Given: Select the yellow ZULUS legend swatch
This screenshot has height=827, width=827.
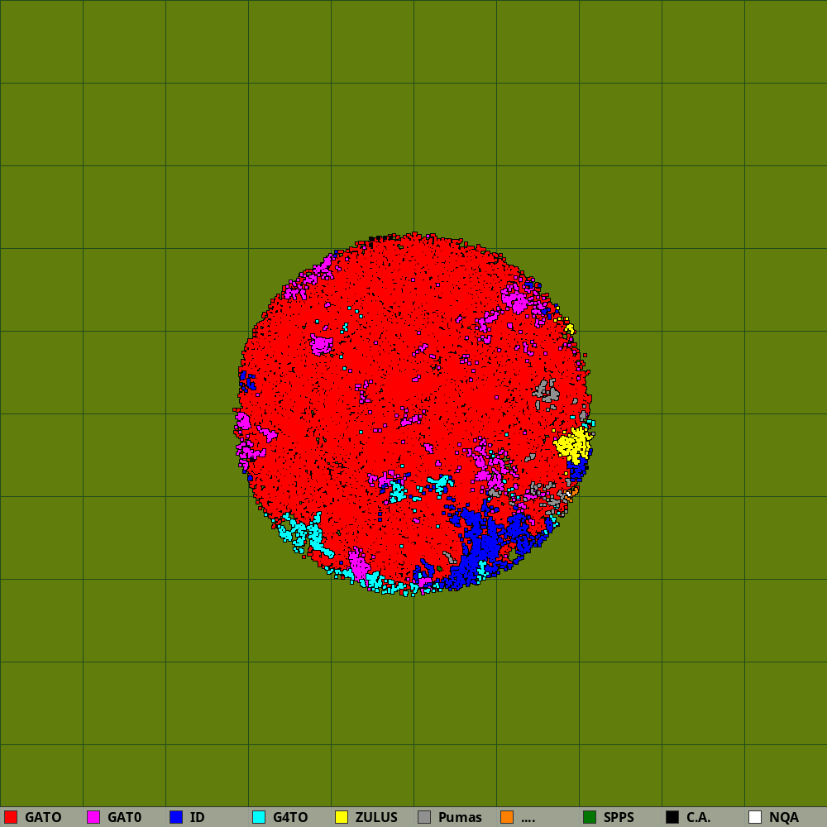Looking at the screenshot, I should click(x=342, y=817).
